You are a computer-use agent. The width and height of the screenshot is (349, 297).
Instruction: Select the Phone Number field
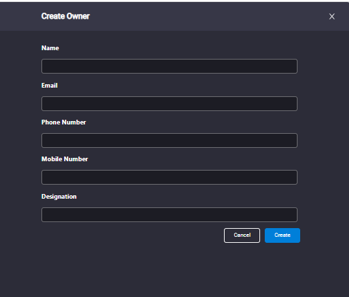[x=169, y=140]
